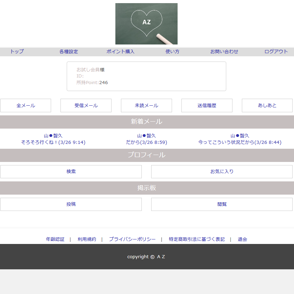Screen dimensions: 294x294
Task: Click the ID: label in member box
Action: pos(80,76)
